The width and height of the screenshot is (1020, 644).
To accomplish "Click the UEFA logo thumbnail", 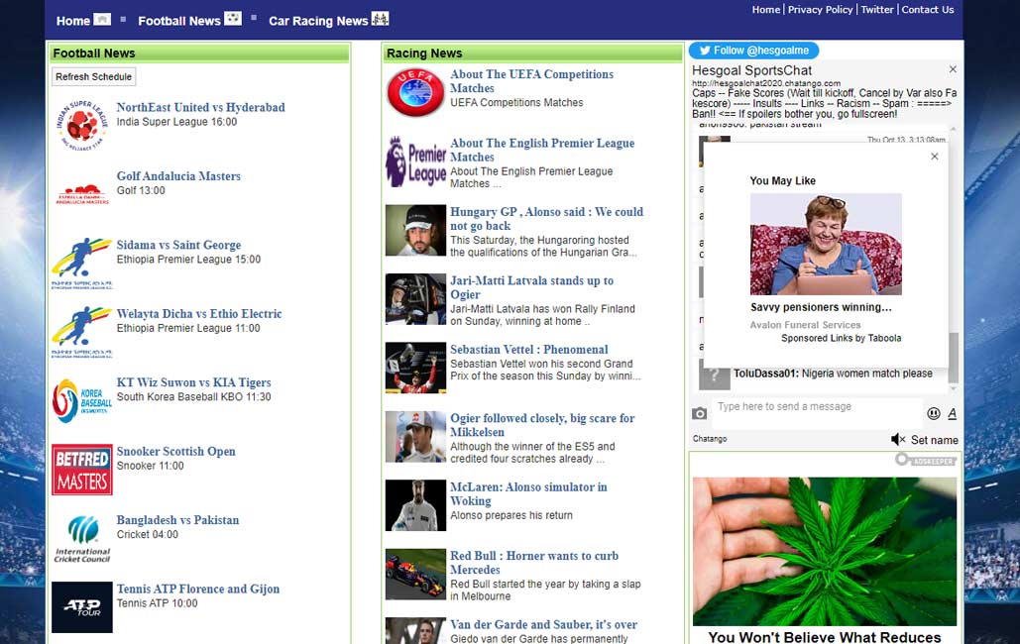I will pos(415,92).
